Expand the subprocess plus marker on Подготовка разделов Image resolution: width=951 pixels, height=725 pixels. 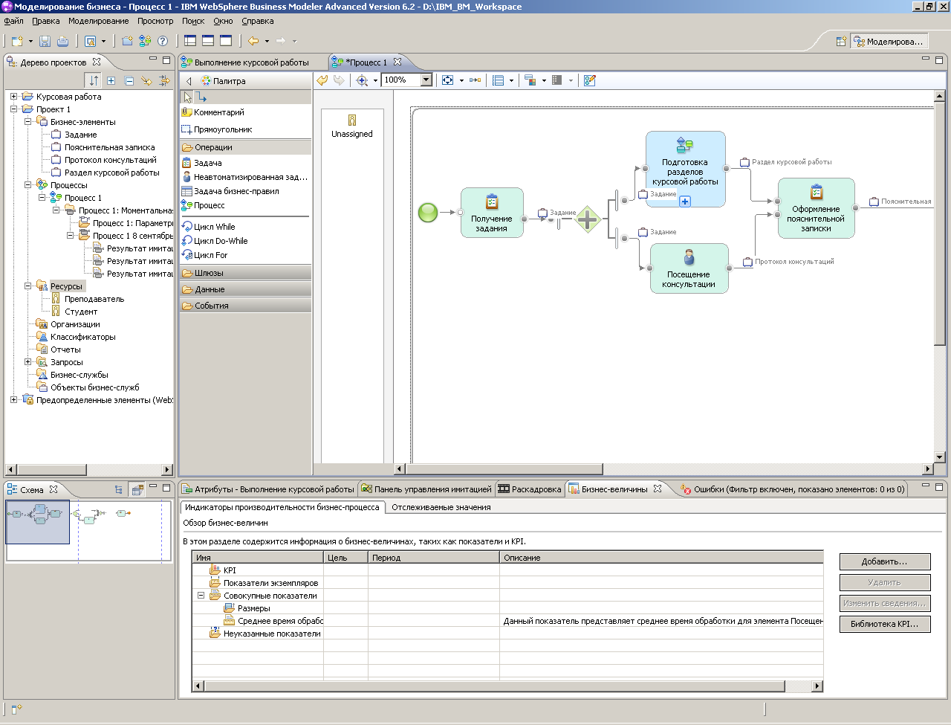click(x=685, y=201)
